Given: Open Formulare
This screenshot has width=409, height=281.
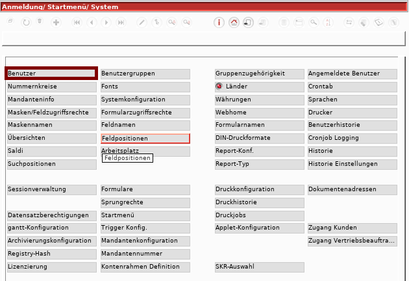Looking at the screenshot, I should tap(145, 190).
